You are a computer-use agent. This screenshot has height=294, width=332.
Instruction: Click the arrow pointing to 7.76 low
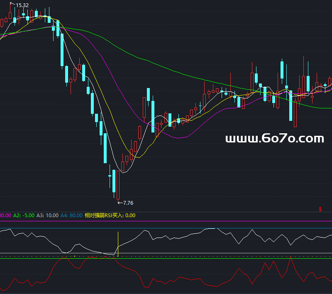(120, 203)
